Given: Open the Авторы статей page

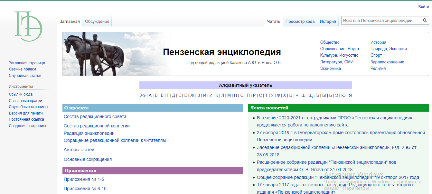Looking at the screenshot, I should click(79, 150).
